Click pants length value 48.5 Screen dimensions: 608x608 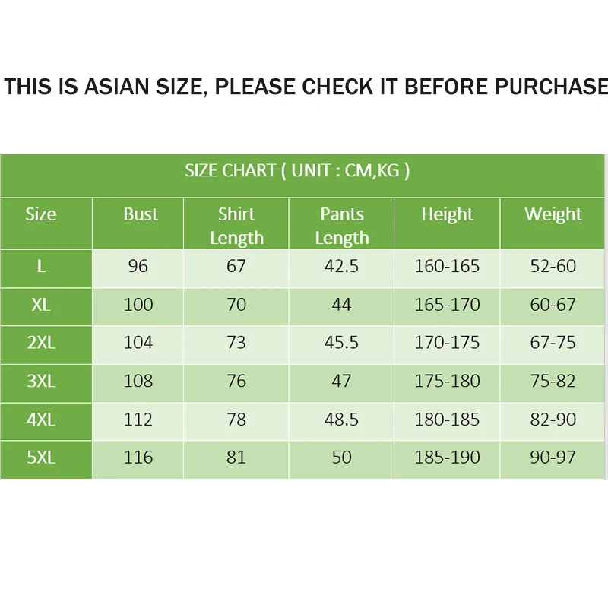(341, 420)
